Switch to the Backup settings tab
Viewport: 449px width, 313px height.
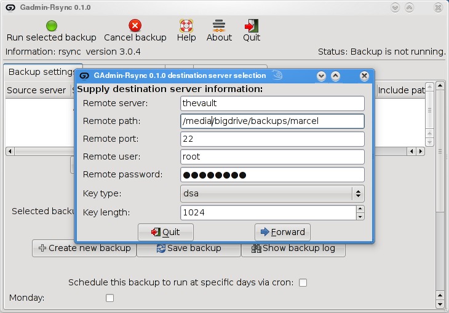pos(41,72)
